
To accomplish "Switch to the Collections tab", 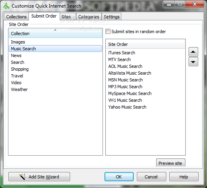I will pyautogui.click(x=16, y=17).
